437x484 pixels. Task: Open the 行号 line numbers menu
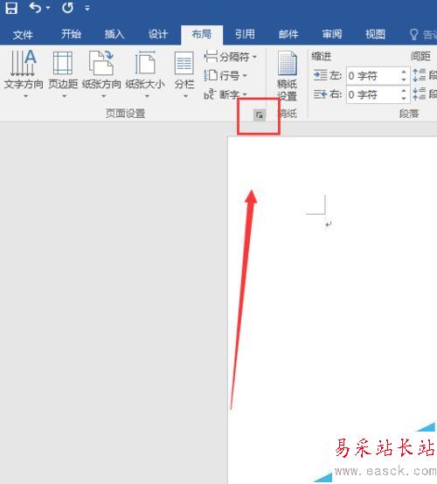225,75
